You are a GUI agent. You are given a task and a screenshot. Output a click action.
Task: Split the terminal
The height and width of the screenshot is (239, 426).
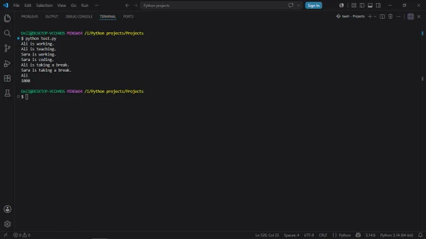(x=382, y=16)
